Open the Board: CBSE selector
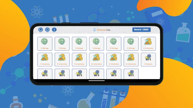The image size is (193, 108). (x=141, y=30)
